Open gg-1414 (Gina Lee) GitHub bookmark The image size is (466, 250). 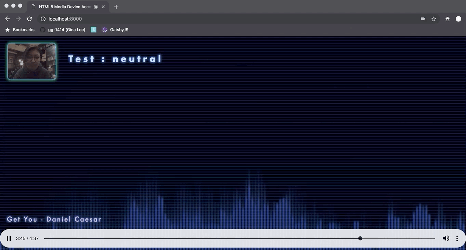[63, 30]
